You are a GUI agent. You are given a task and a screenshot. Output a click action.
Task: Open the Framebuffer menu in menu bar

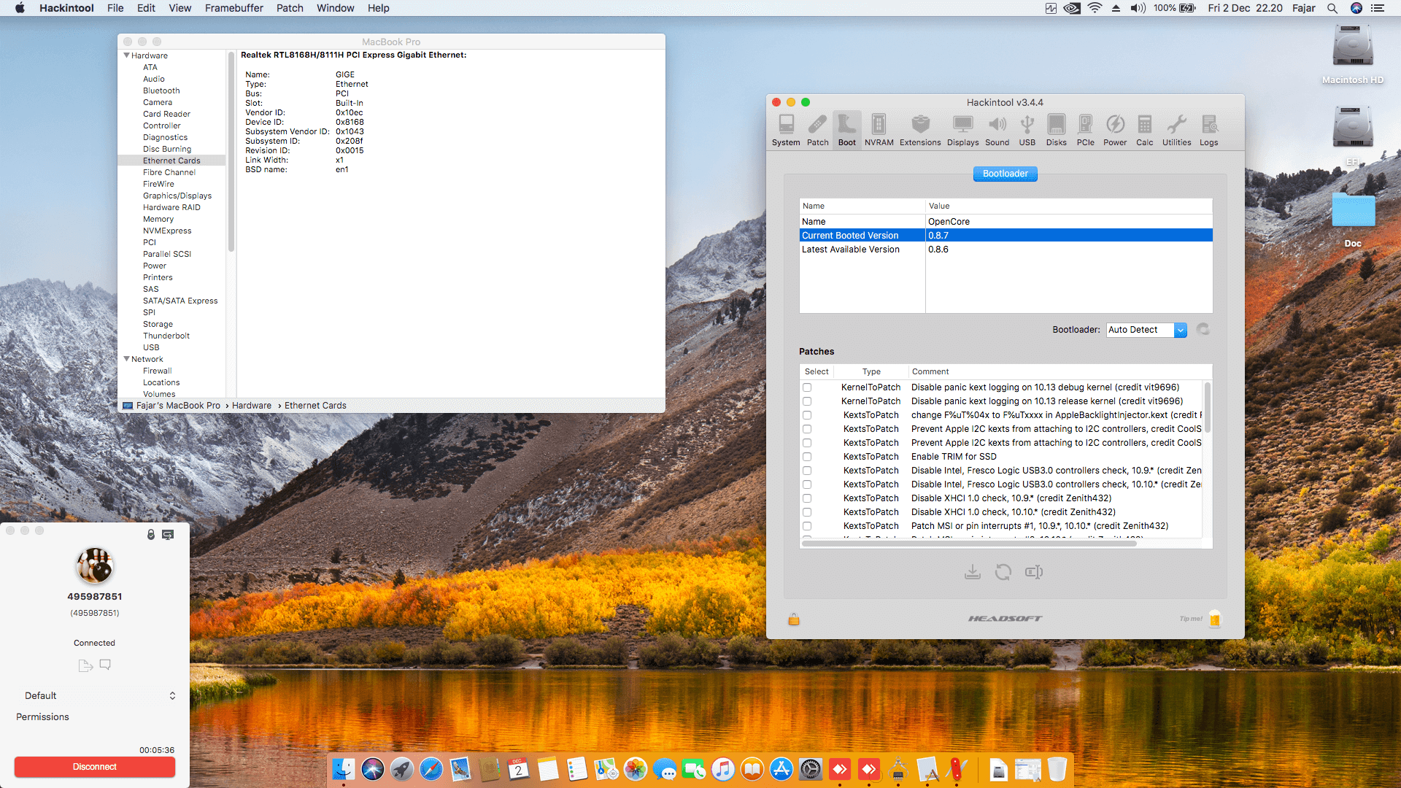pyautogui.click(x=233, y=8)
